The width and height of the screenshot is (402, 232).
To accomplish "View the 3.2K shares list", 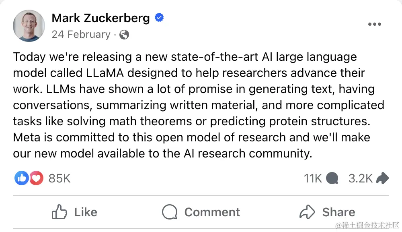I will [360, 178].
